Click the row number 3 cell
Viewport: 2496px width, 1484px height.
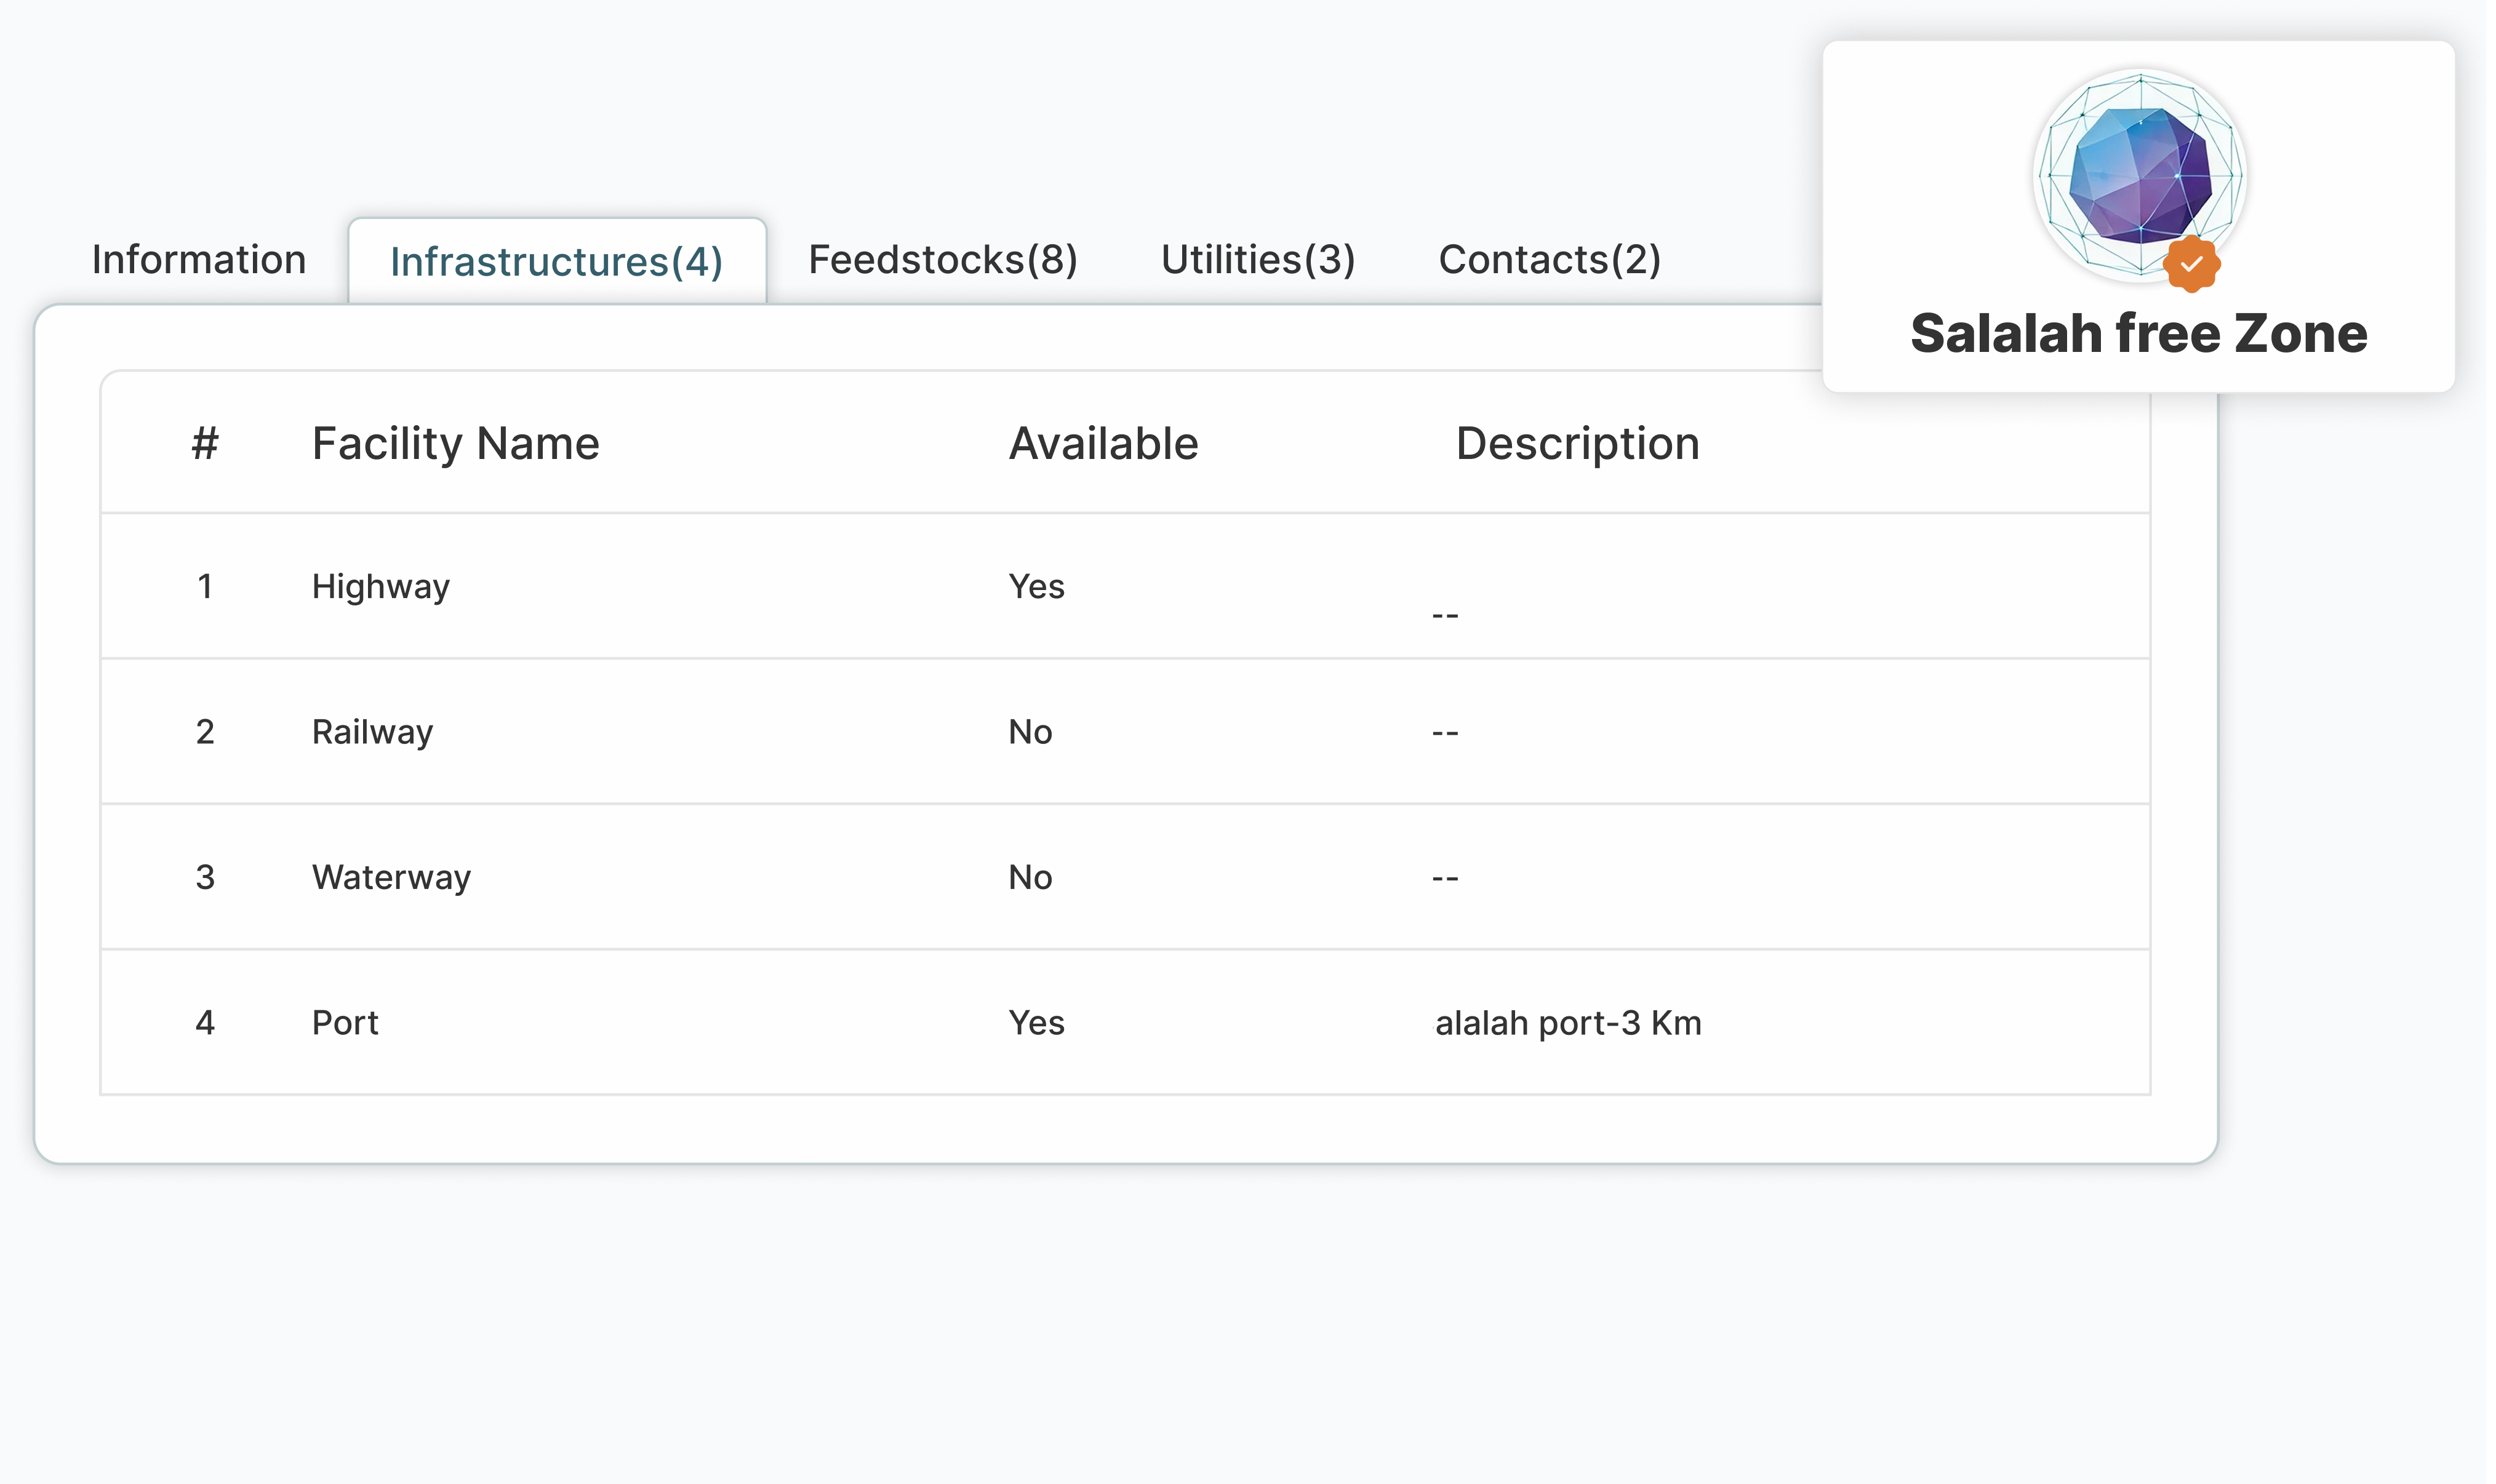205,877
